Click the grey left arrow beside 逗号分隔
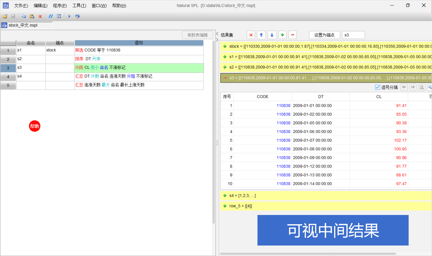Screen dimensions: 432x256 click(404, 87)
